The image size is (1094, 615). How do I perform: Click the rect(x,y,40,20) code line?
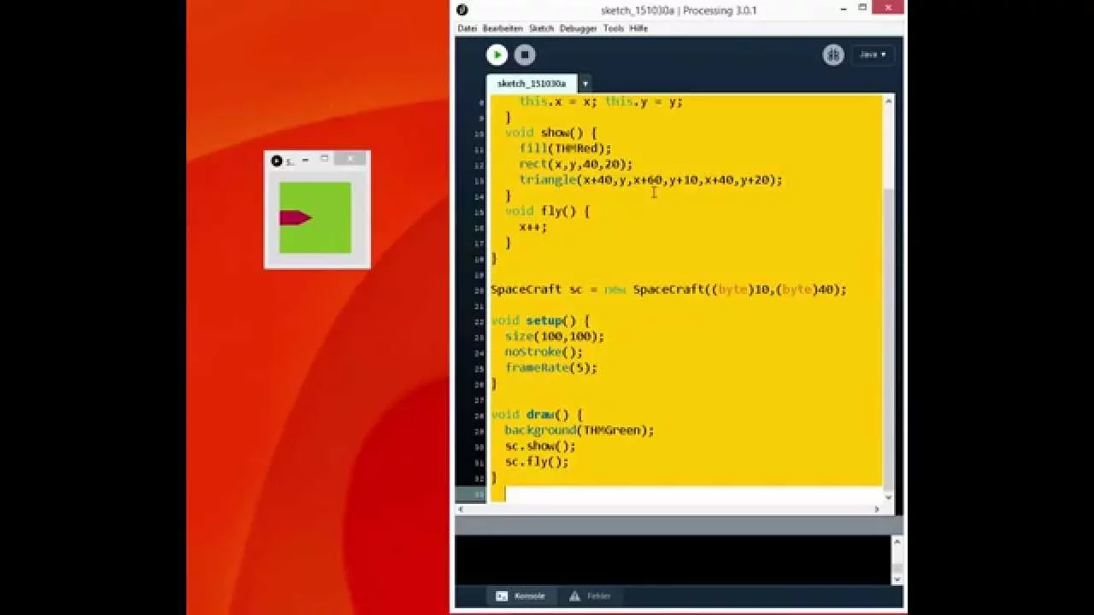576,164
